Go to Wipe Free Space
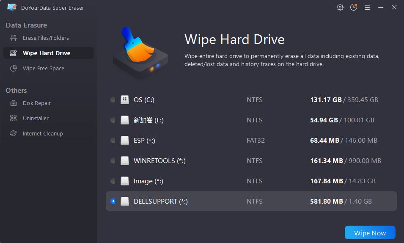404x243 pixels. click(x=49, y=68)
